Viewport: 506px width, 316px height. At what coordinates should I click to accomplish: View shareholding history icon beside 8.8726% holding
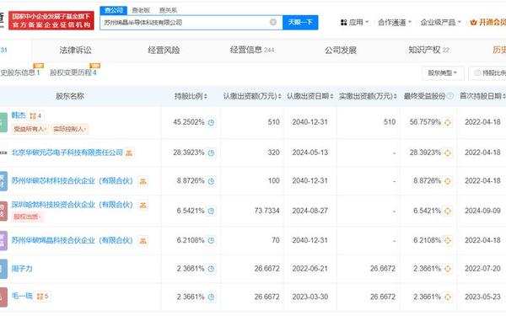coord(211,181)
